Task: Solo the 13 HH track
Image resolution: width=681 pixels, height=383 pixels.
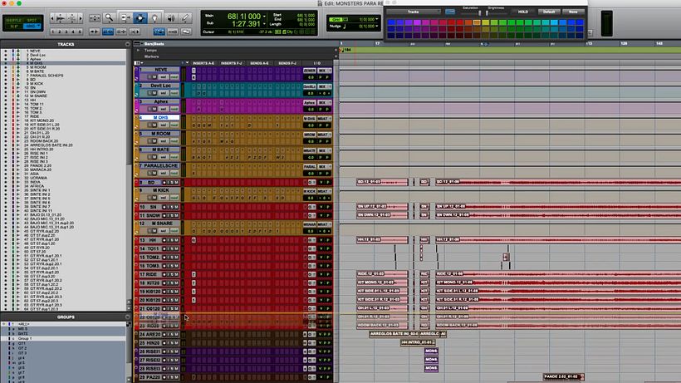Action: pyautogui.click(x=172, y=240)
